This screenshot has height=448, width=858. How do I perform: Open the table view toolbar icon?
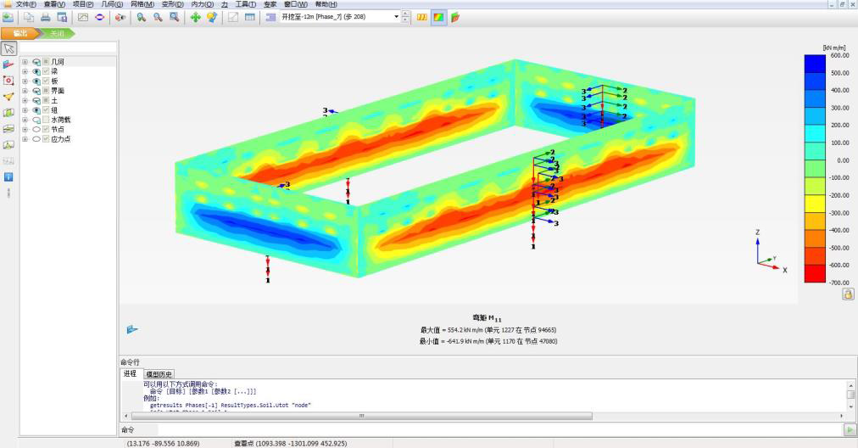click(250, 17)
